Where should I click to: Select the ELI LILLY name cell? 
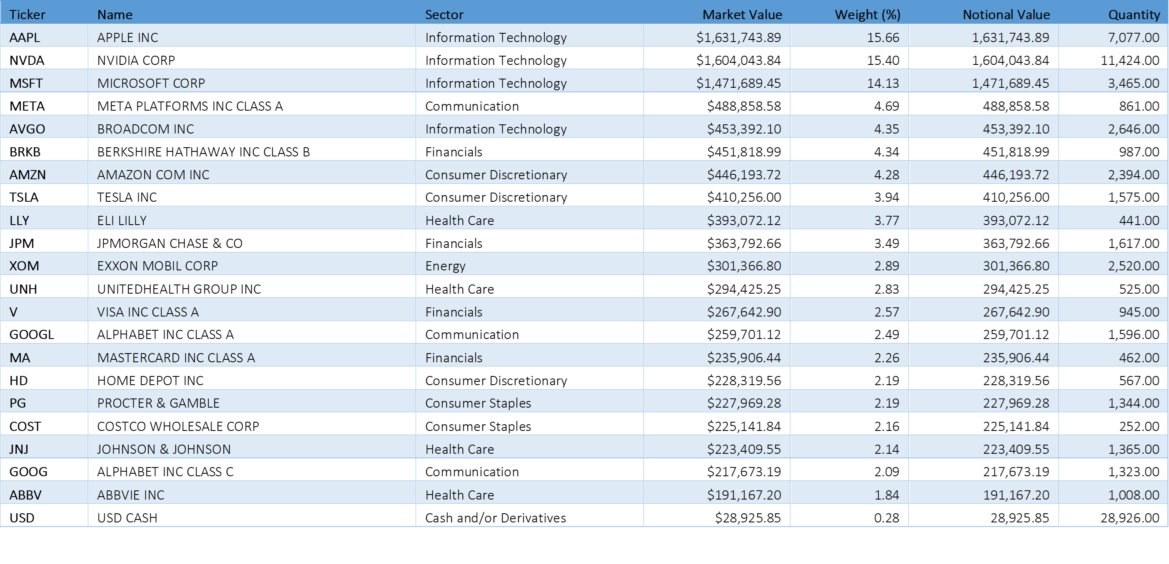tap(122, 220)
